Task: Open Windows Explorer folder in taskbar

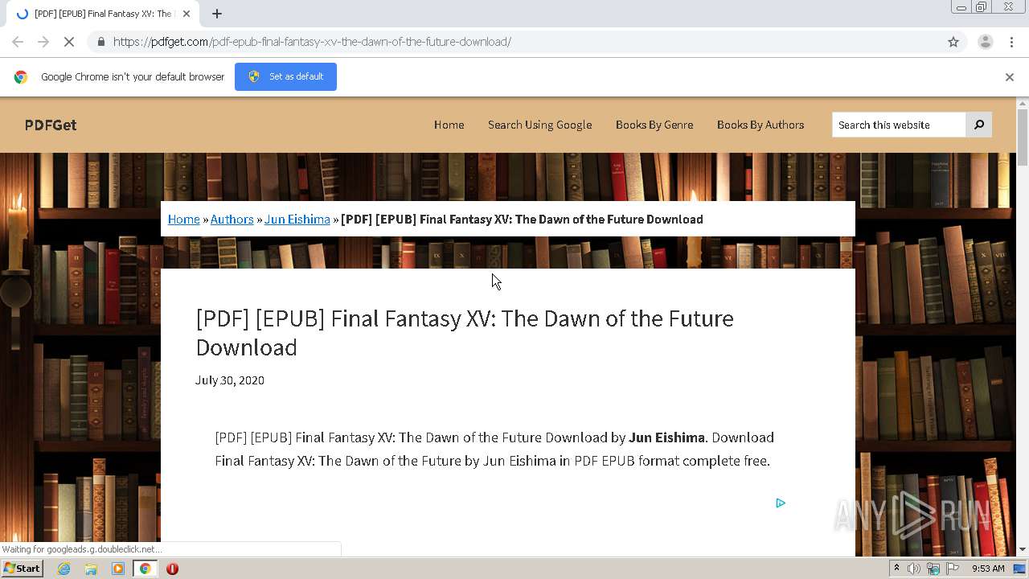Action: [91, 569]
